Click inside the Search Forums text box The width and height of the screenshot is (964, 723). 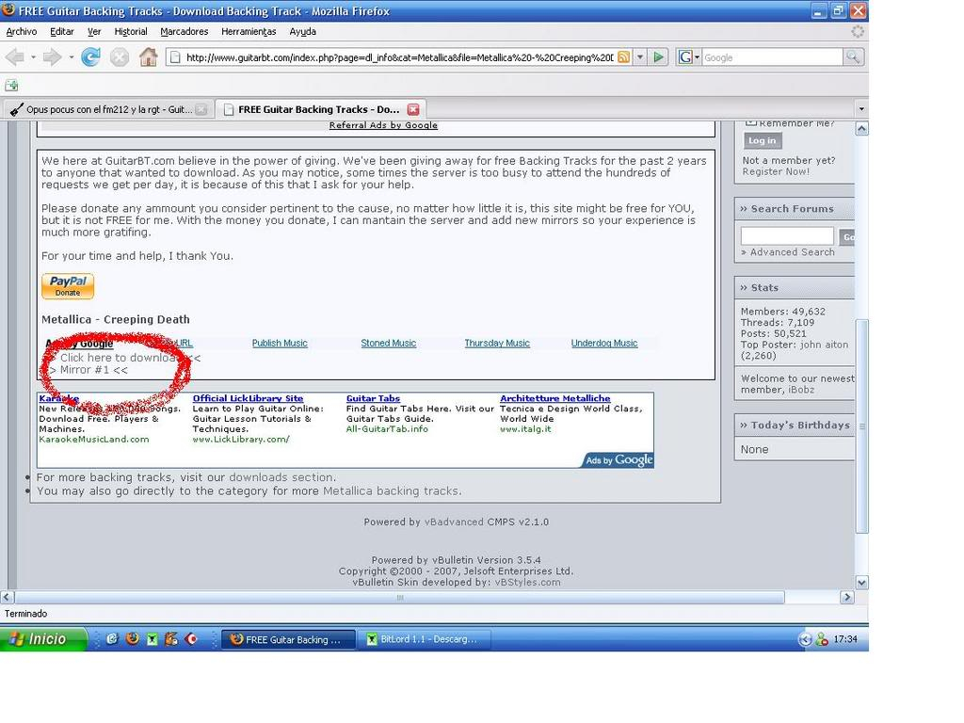787,236
